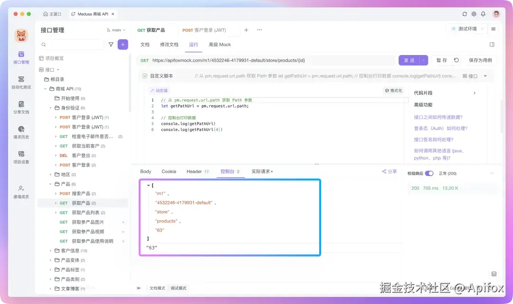Collapse the 身份验证 folder

tap(50, 108)
